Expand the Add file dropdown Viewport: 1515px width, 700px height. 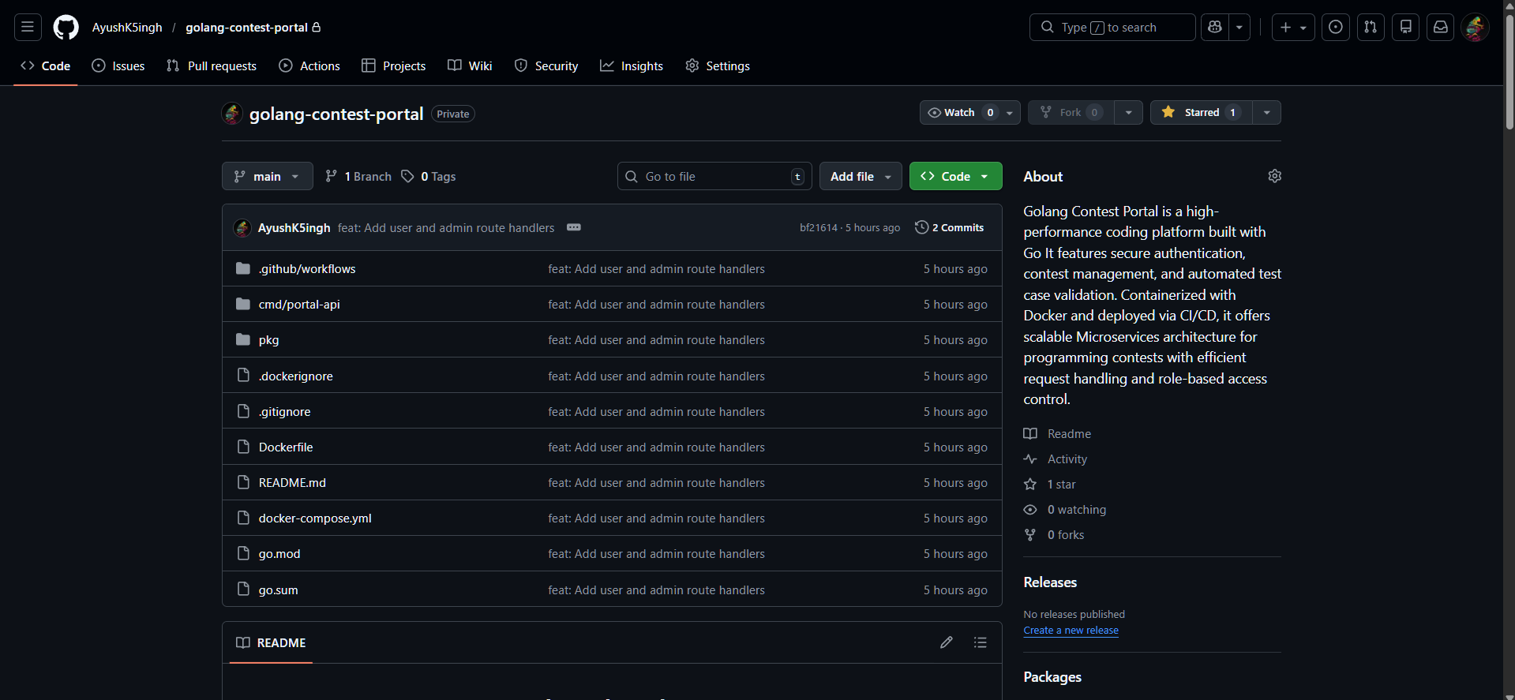coord(860,177)
